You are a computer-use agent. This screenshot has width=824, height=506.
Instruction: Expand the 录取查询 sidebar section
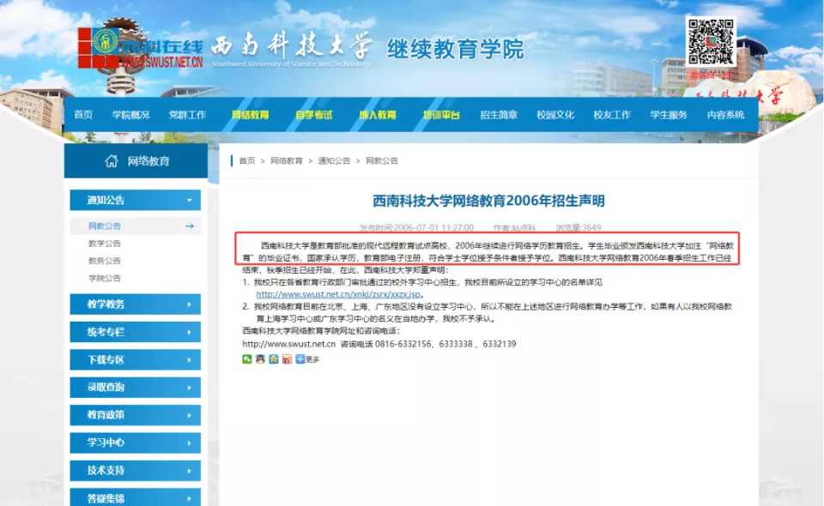click(x=135, y=387)
